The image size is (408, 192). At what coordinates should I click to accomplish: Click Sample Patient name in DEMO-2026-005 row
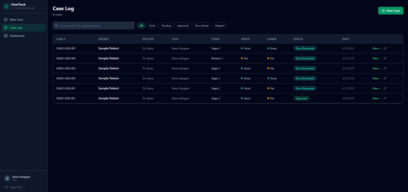[x=109, y=48]
